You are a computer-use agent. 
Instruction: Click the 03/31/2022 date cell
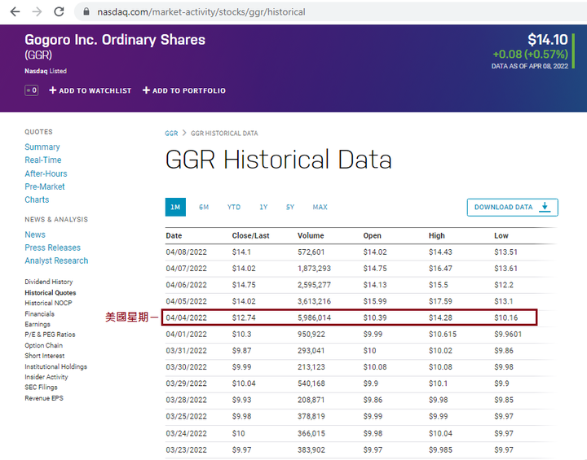pyautogui.click(x=187, y=351)
